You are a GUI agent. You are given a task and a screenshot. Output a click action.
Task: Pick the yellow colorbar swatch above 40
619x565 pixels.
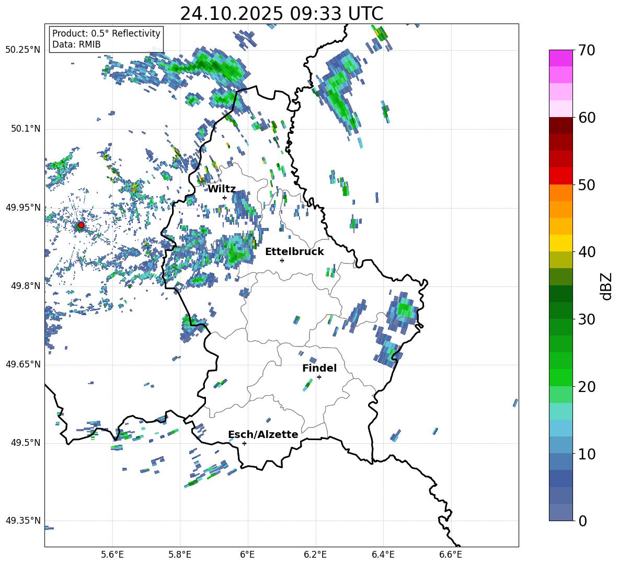click(x=561, y=243)
